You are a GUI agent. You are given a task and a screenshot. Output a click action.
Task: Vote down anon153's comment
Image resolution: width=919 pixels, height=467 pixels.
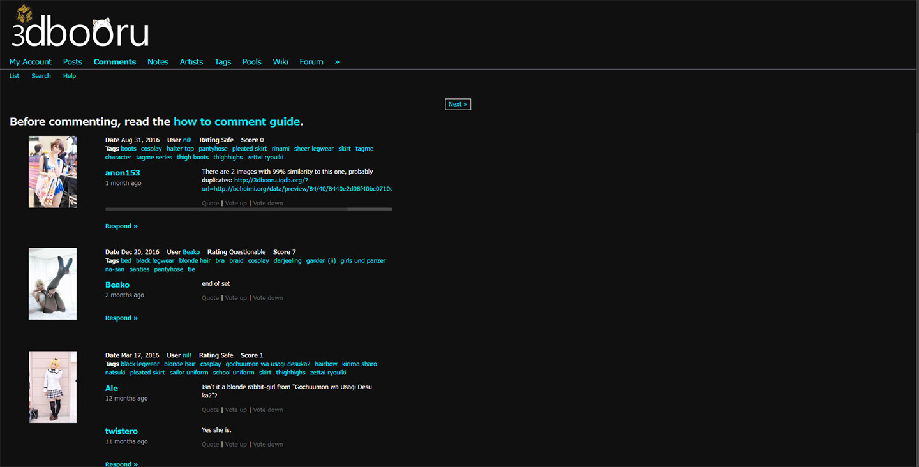point(268,204)
